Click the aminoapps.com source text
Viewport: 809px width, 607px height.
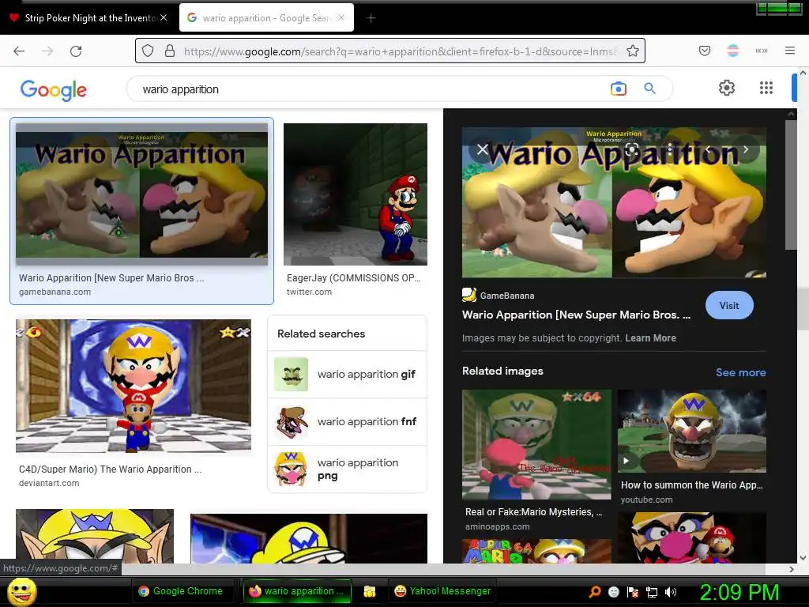click(x=498, y=526)
